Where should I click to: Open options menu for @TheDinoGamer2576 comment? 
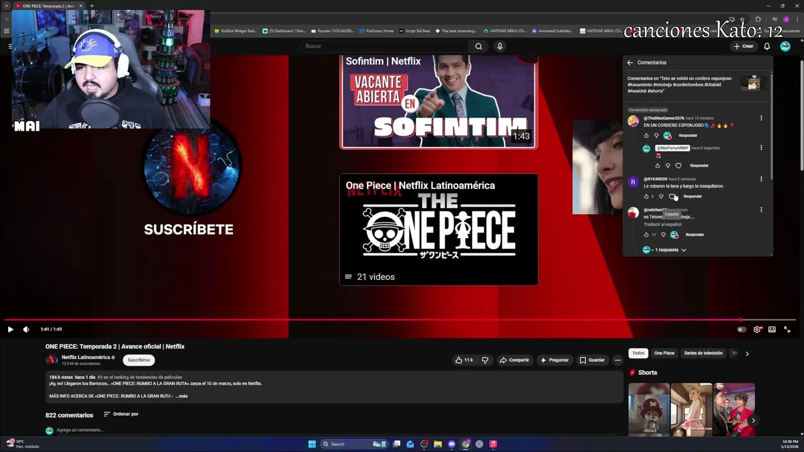[761, 118]
